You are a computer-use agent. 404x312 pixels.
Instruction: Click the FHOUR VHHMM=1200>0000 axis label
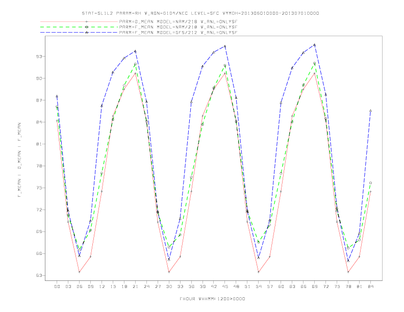pos(212,299)
